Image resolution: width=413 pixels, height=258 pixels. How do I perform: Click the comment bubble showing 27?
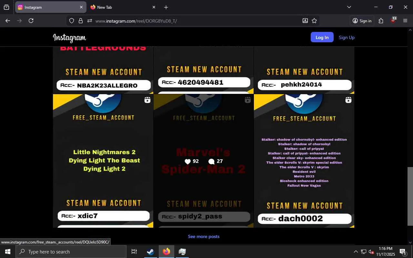point(211,161)
